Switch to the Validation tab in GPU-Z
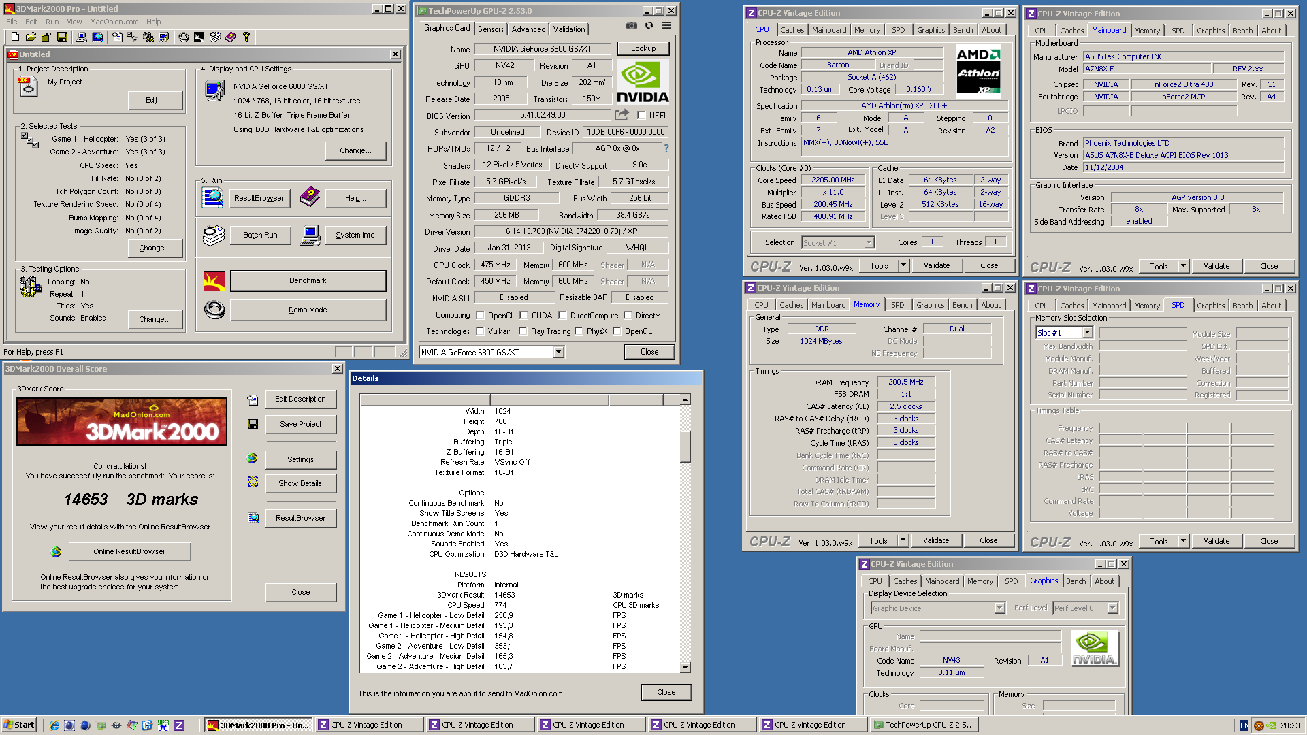Image resolution: width=1307 pixels, height=735 pixels. pos(568,29)
